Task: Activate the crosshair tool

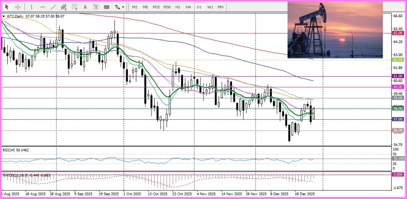Action: [x=18, y=7]
